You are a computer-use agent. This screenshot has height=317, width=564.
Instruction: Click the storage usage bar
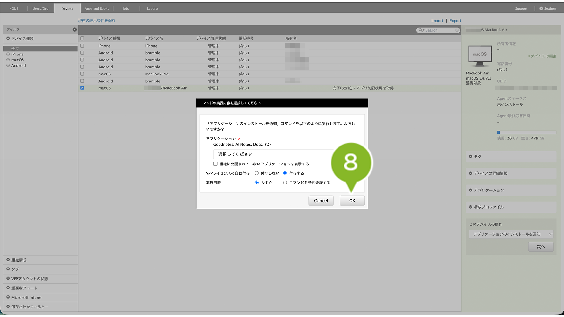pyautogui.click(x=527, y=132)
